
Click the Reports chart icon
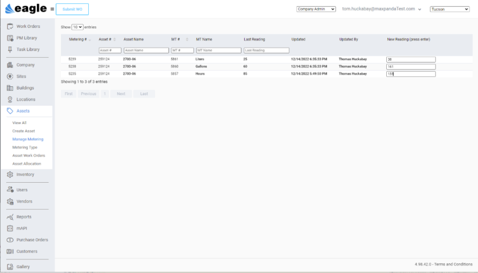10,217
